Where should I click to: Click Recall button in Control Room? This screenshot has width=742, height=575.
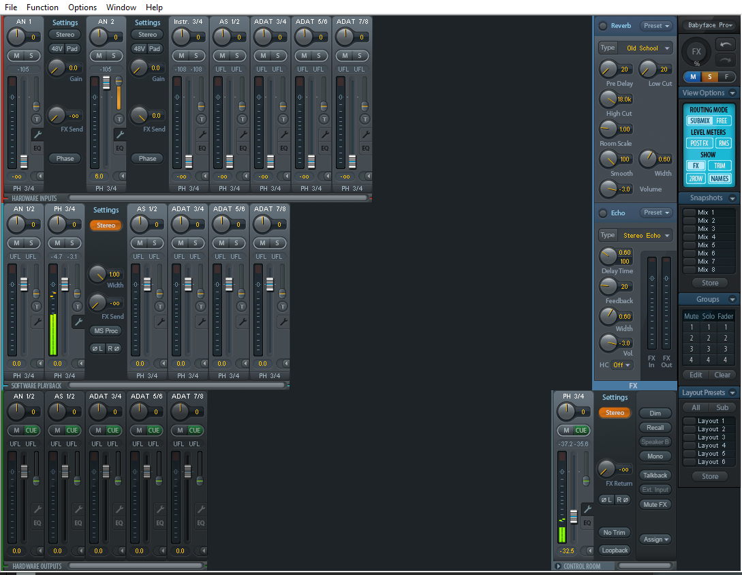click(655, 427)
